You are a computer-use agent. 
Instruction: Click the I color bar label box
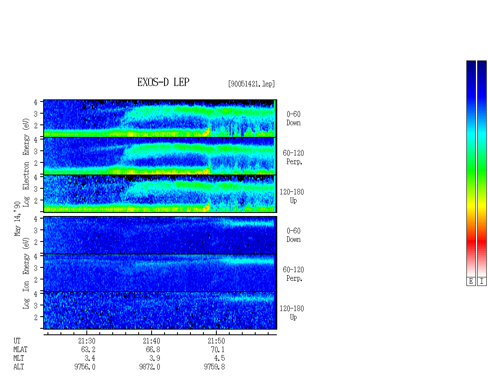point(482,282)
